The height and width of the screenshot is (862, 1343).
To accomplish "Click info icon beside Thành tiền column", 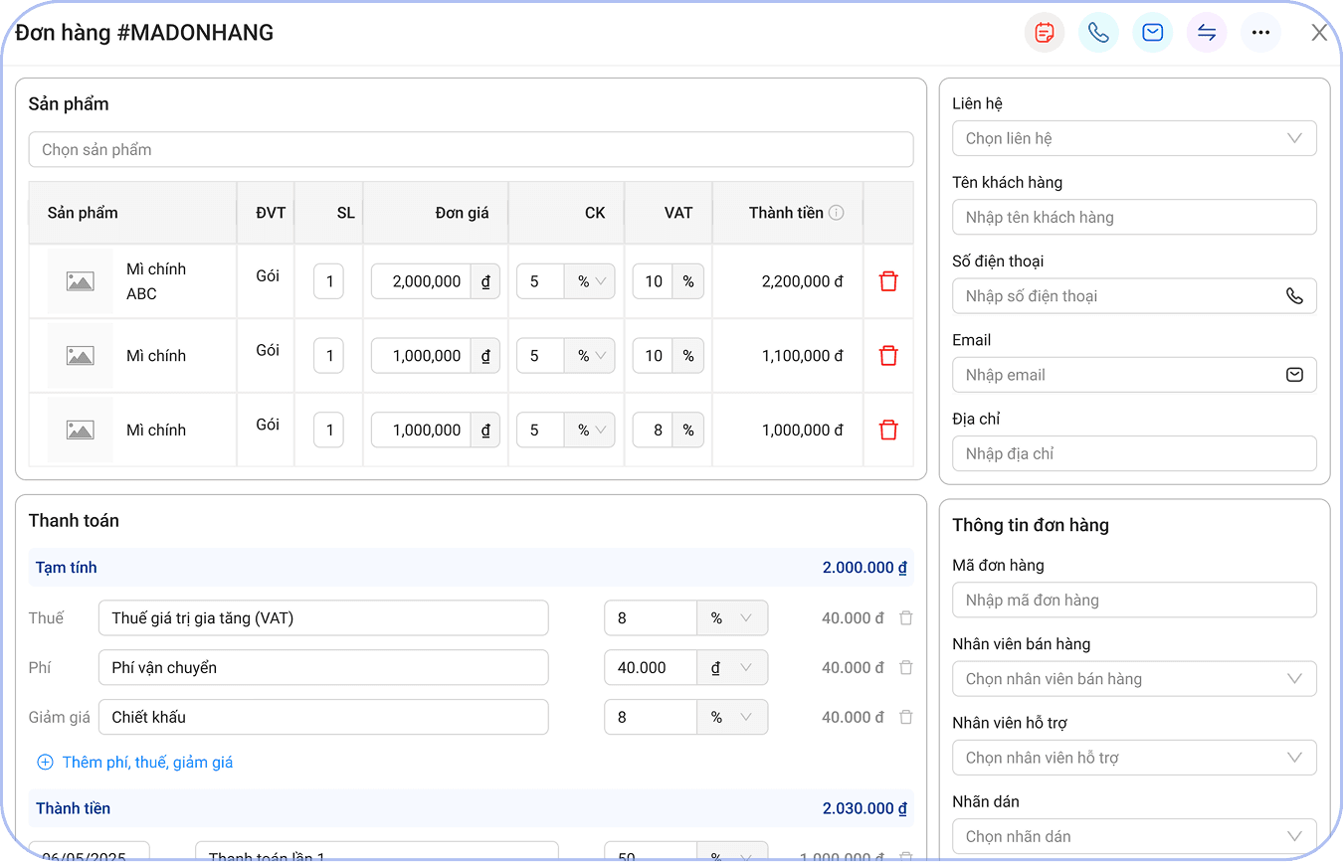I will pos(837,213).
